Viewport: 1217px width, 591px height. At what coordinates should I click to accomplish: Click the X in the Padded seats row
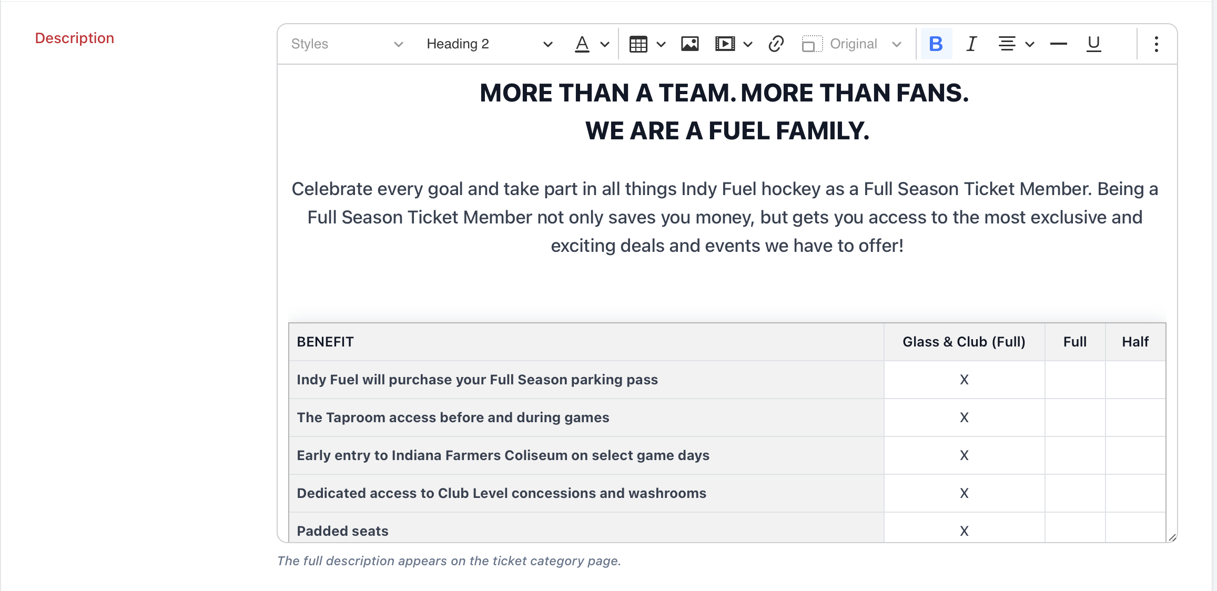click(964, 531)
